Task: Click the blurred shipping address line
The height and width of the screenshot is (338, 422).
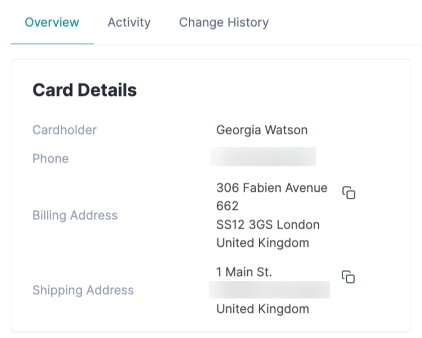Action: coord(269,290)
